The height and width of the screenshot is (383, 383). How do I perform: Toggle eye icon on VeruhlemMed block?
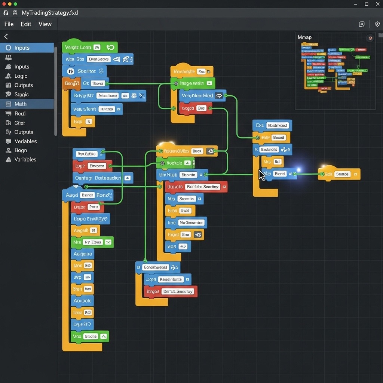[x=219, y=96]
